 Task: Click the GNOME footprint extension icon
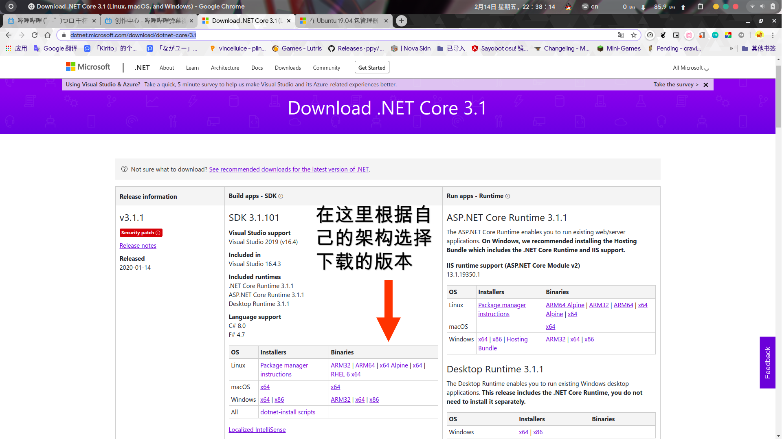[x=663, y=35]
